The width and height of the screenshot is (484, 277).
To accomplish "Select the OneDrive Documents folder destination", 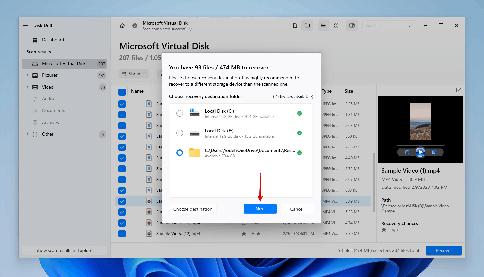I will coord(180,153).
